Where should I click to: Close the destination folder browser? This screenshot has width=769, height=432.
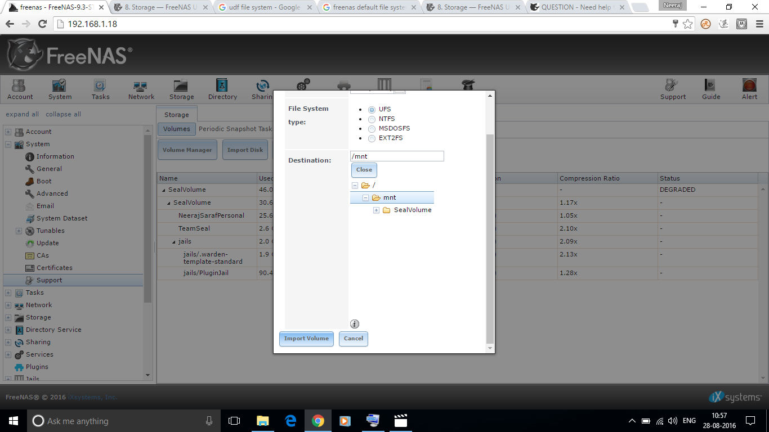[x=364, y=170]
